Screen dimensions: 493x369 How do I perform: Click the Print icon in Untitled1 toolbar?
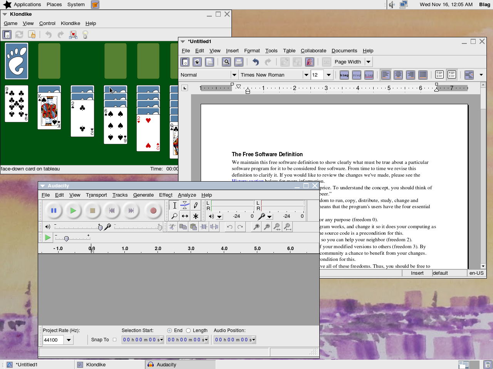pyautogui.click(x=239, y=62)
